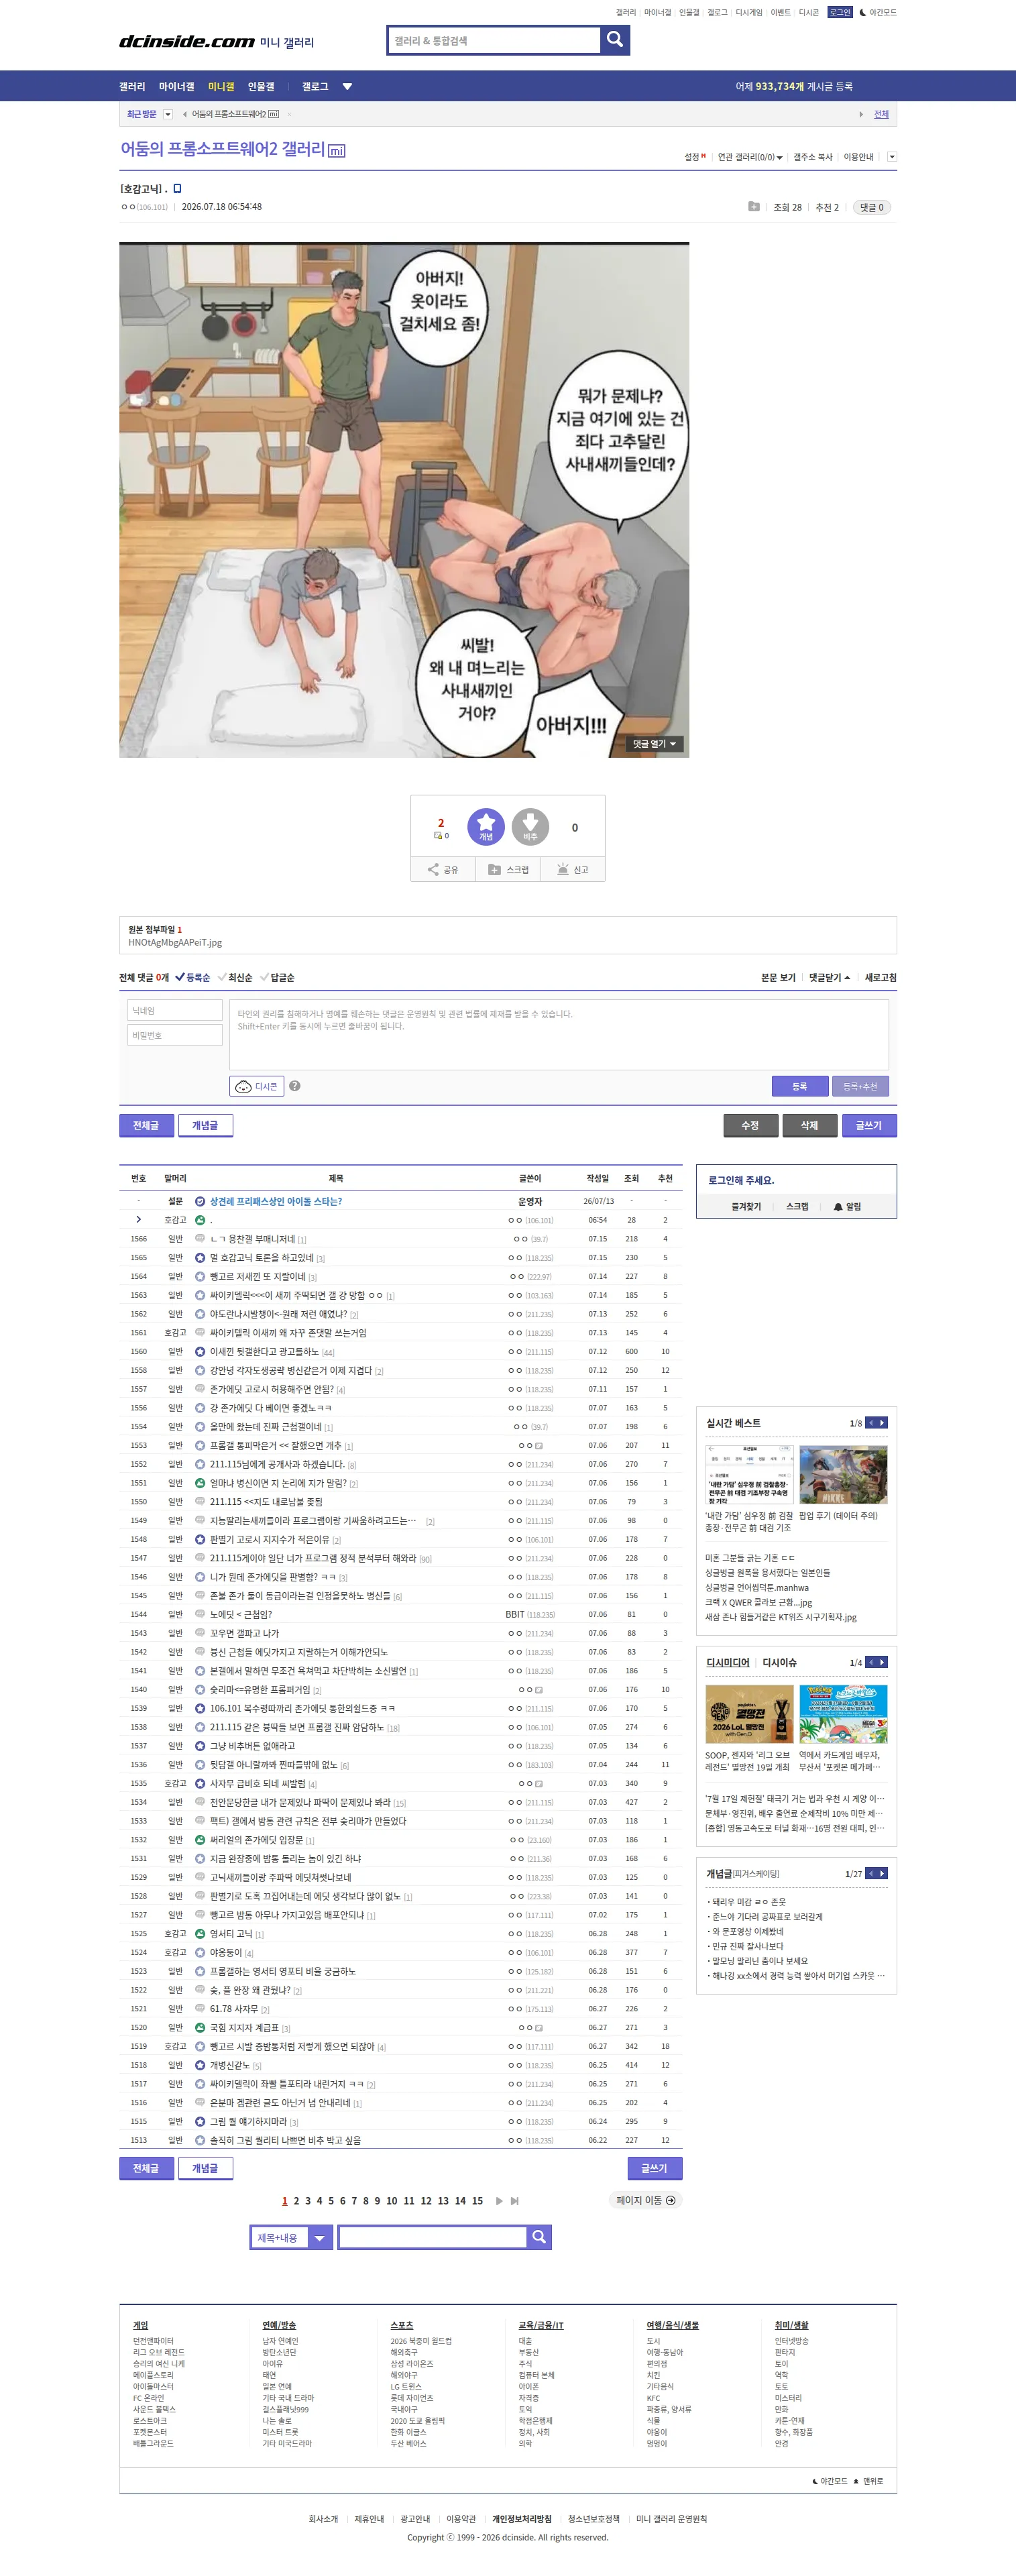Click the next arrow in 개념글 panel

(x=882, y=1873)
